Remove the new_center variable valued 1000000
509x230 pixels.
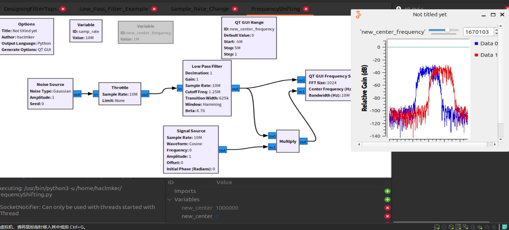click(x=387, y=208)
